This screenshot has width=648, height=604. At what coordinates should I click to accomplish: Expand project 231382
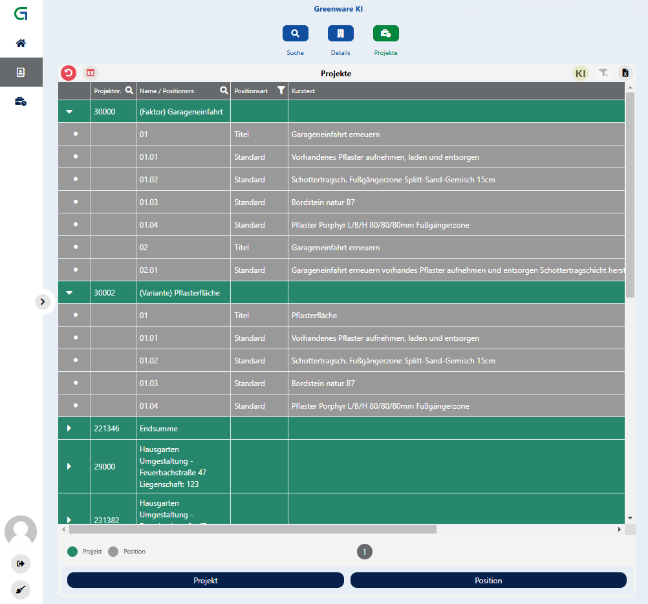tap(69, 520)
